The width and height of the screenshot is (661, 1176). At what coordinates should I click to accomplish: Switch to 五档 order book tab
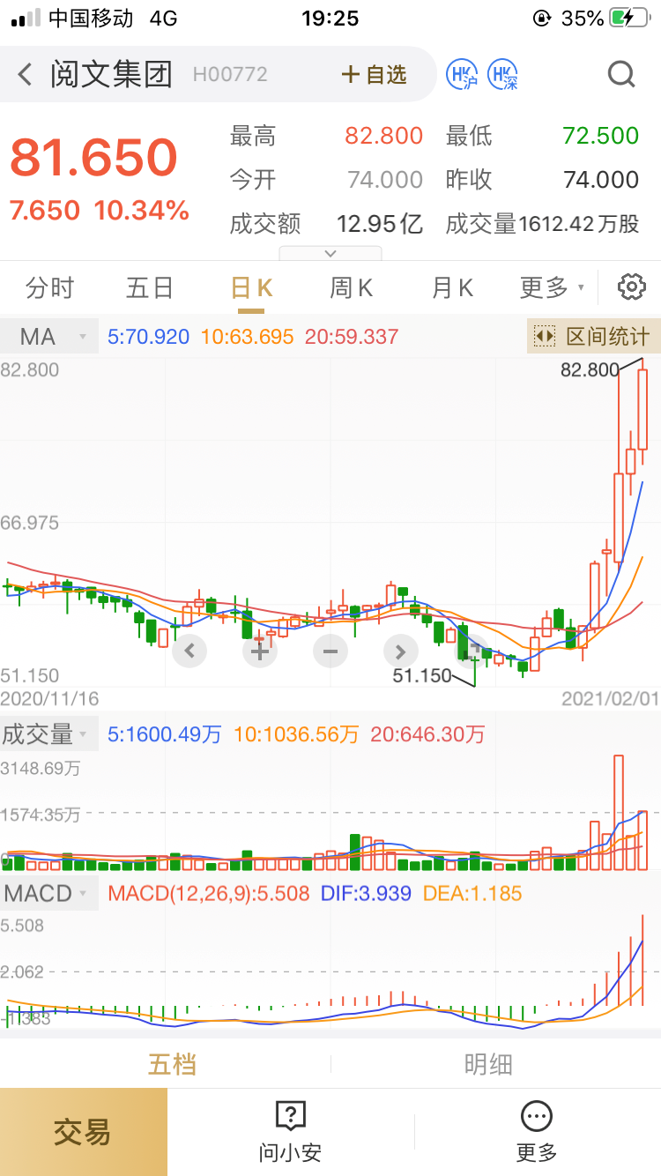[172, 1064]
